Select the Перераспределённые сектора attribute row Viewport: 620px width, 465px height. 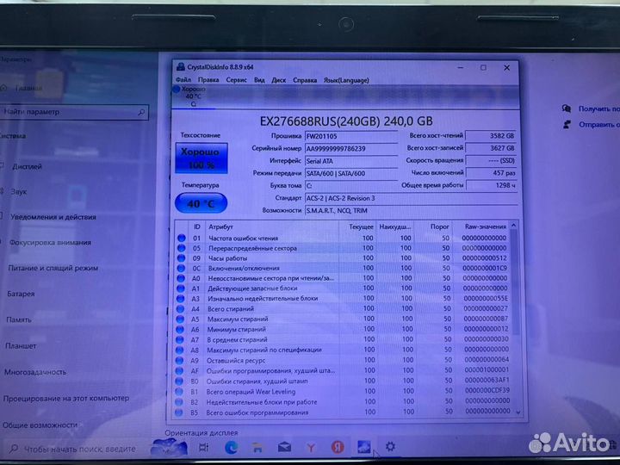click(x=343, y=248)
